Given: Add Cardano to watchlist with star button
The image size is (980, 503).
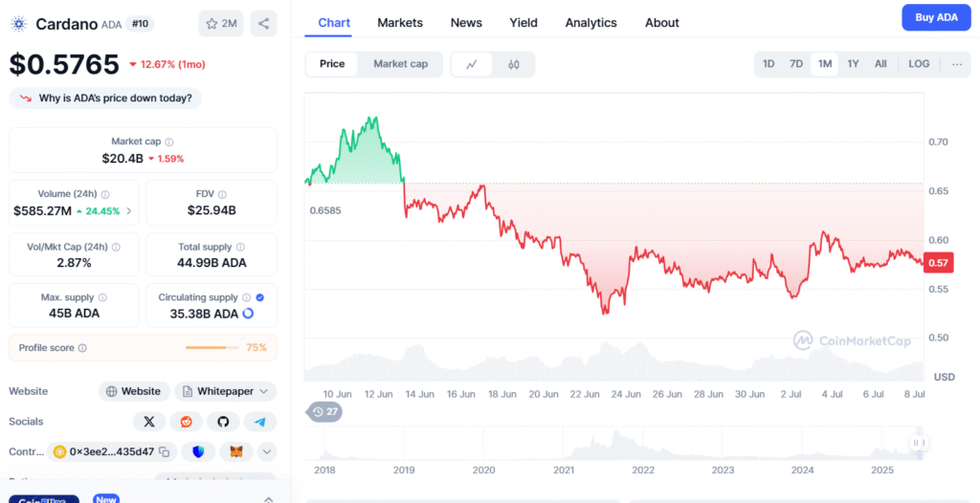Looking at the screenshot, I should 221,24.
